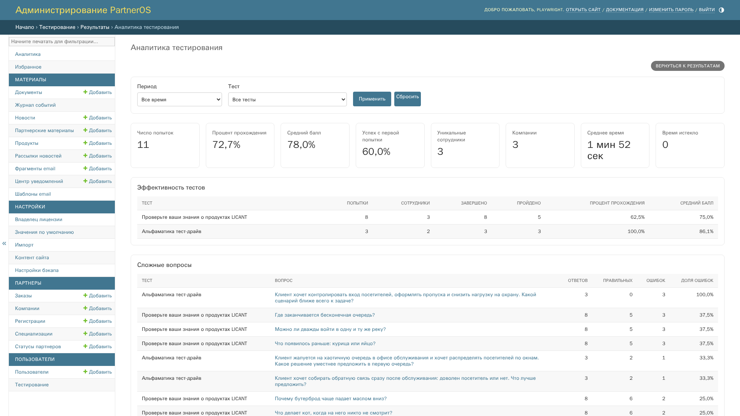Click the 72,7% Процент прохождения value
The height and width of the screenshot is (416, 740).
226,145
